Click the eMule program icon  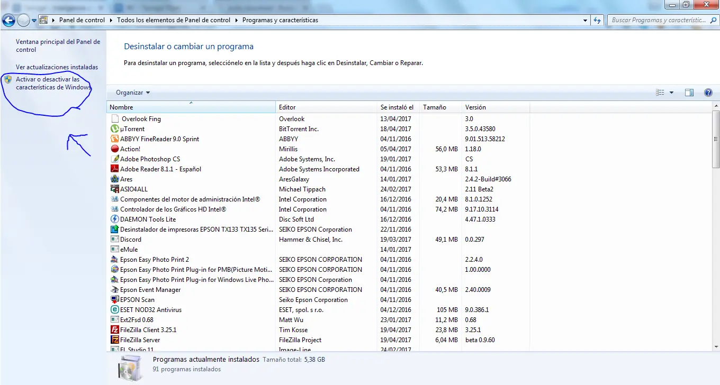coord(115,250)
